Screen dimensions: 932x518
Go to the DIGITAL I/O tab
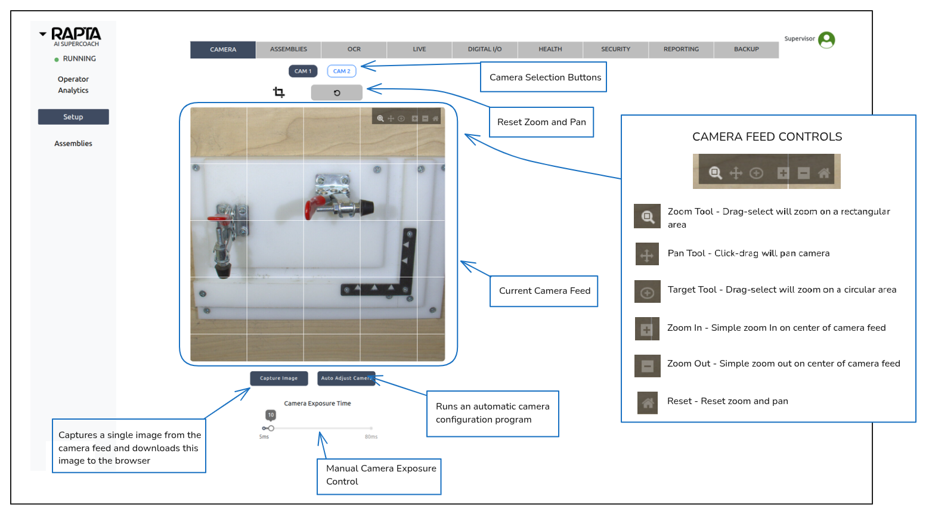(485, 49)
